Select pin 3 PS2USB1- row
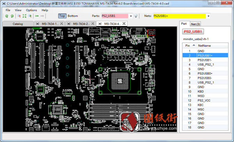 coord(205,60)
